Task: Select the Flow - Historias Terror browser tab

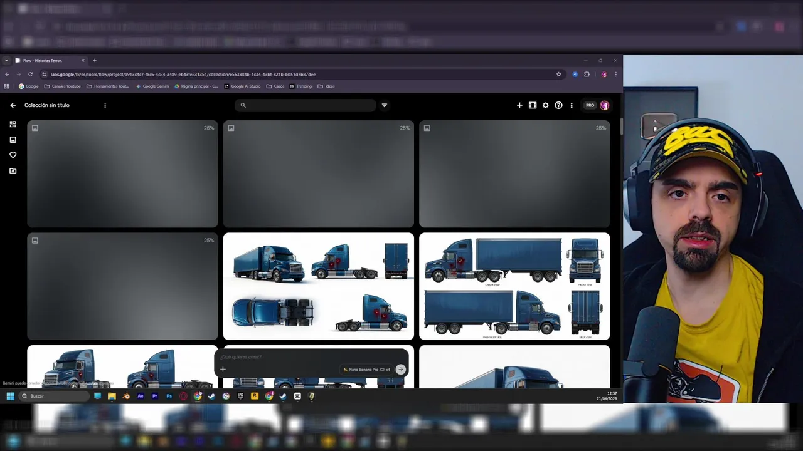Action: [50, 61]
